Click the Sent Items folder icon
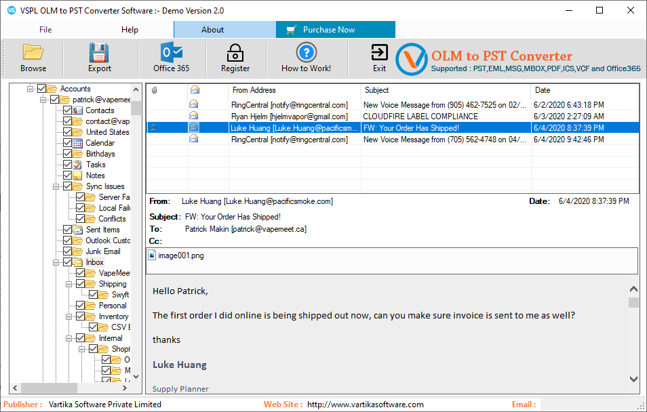The height and width of the screenshot is (412, 647). [x=77, y=230]
